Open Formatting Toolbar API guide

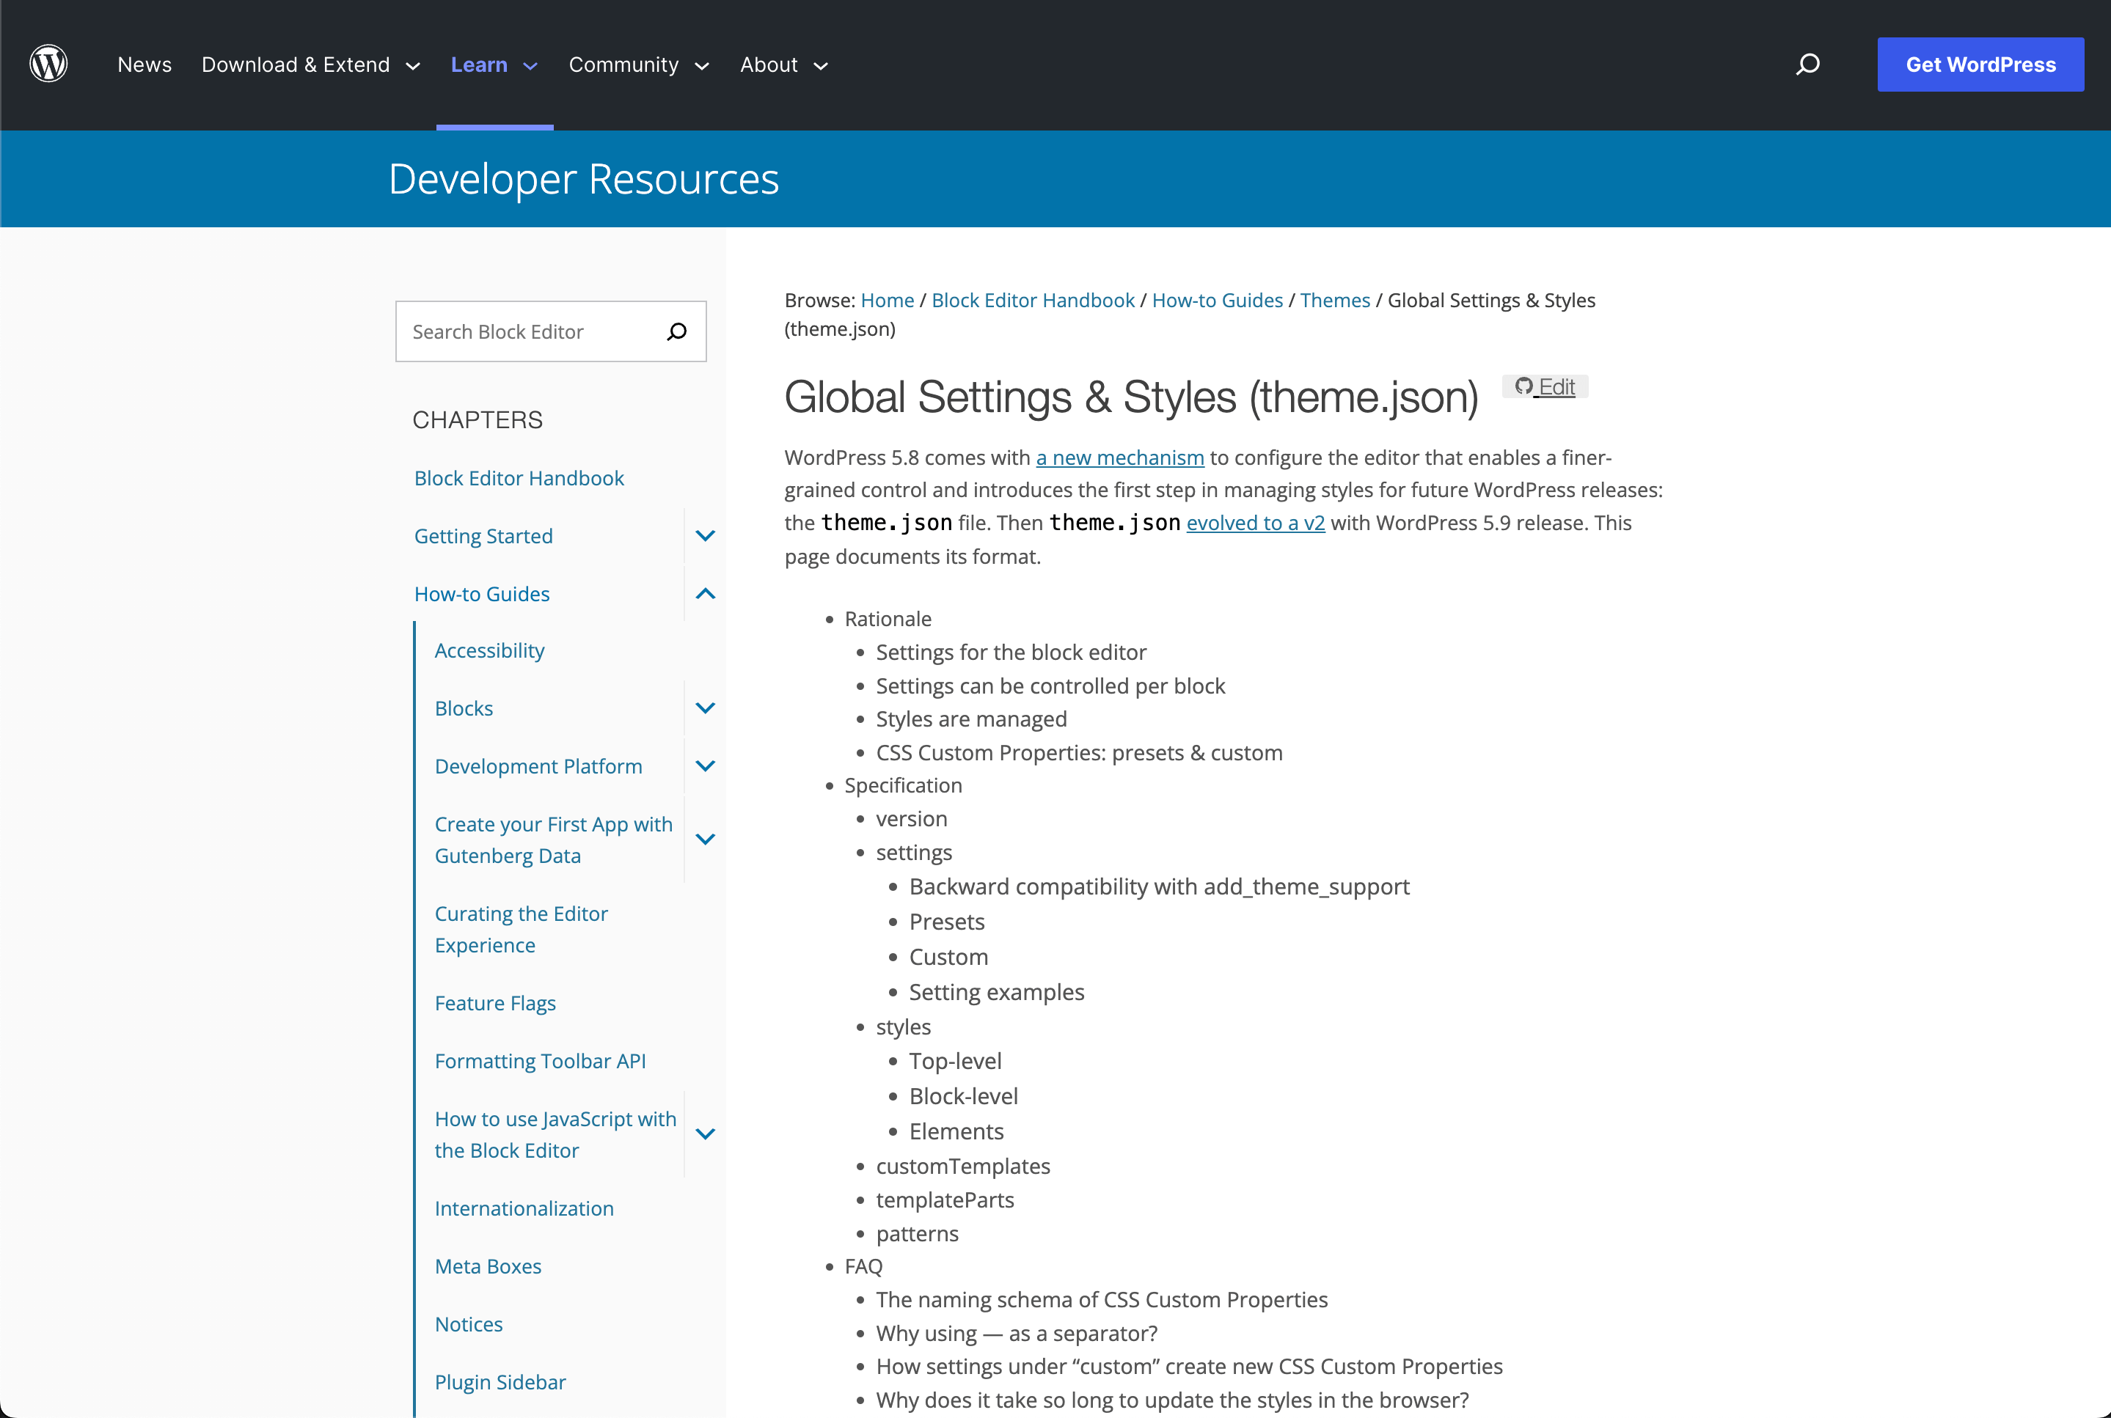coord(540,1061)
